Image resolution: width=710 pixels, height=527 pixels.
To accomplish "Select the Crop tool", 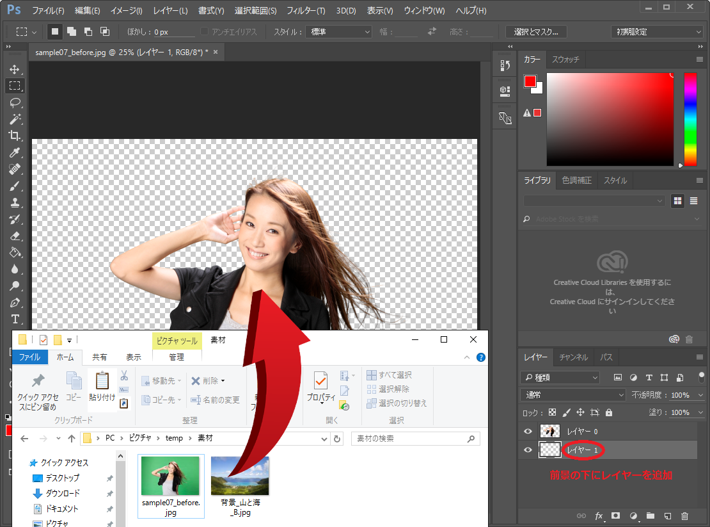I will pyautogui.click(x=15, y=136).
